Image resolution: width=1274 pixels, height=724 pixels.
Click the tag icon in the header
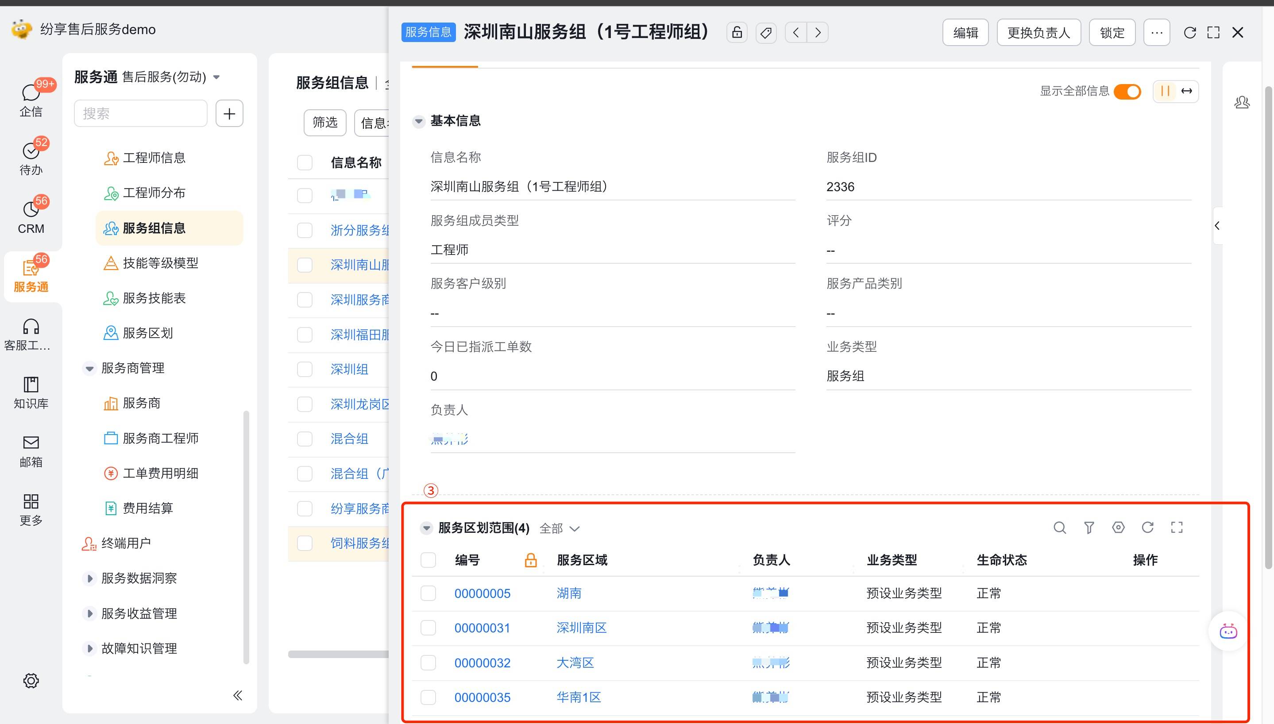pos(766,32)
